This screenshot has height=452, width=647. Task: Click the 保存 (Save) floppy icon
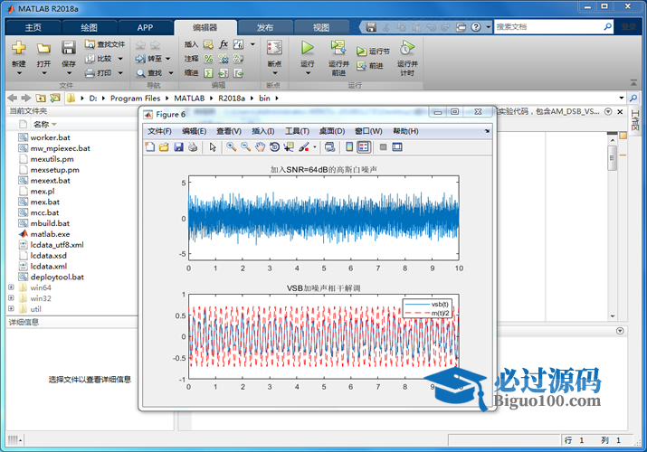[69, 48]
